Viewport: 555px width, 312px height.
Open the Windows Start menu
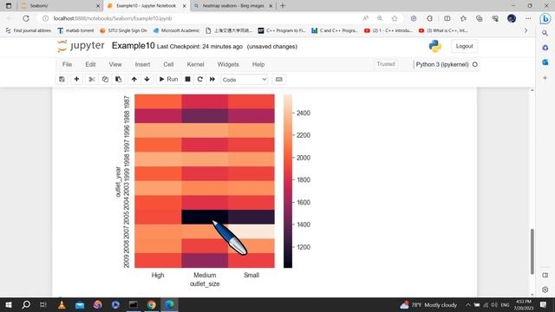click(9, 304)
